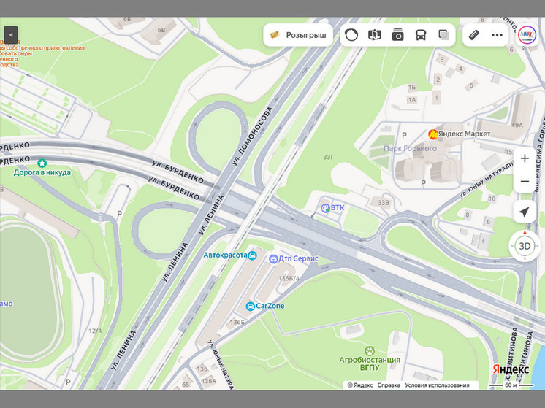Zoom in with plus button
The height and width of the screenshot is (408, 545).
click(x=525, y=158)
